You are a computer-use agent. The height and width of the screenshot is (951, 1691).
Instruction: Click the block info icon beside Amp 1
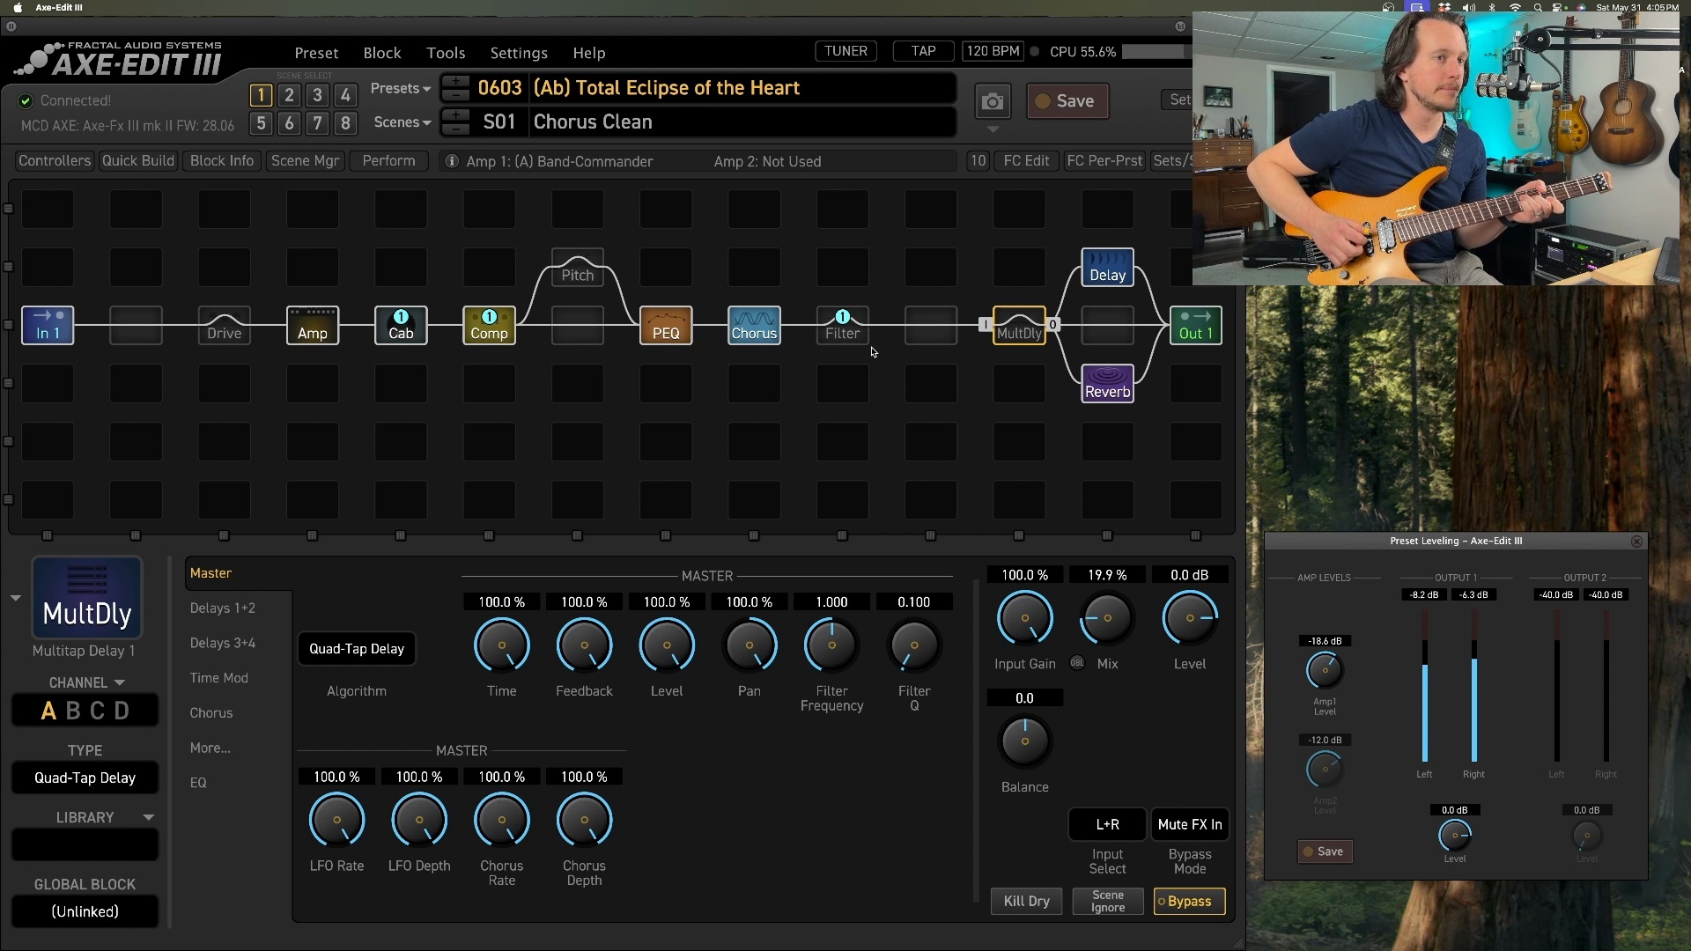pos(452,161)
